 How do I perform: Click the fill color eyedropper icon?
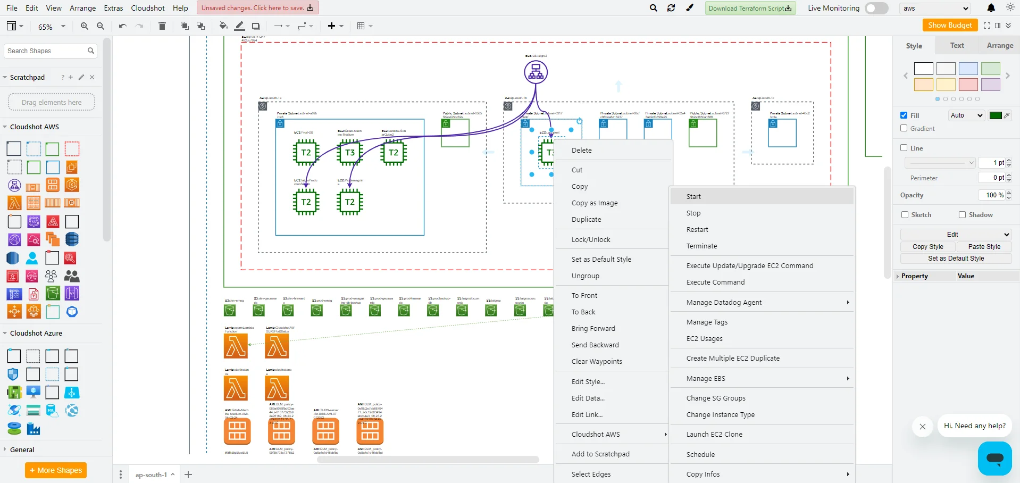(1007, 115)
